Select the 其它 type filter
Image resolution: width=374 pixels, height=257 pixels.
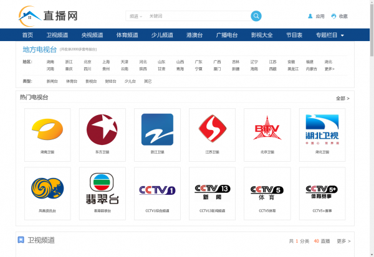coord(148,82)
